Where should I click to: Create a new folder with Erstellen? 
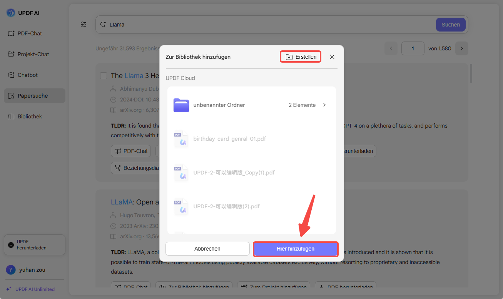click(x=301, y=57)
